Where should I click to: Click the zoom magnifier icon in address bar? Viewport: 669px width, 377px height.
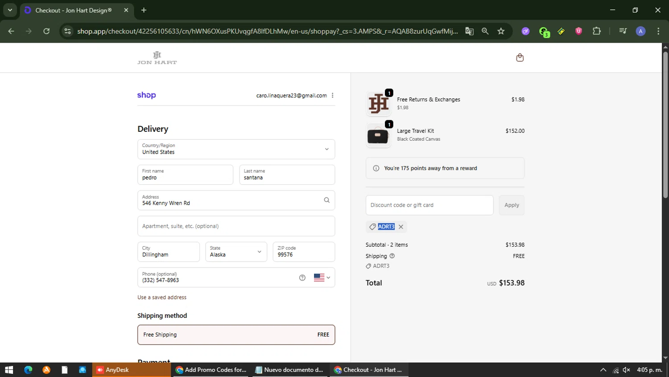(x=485, y=31)
